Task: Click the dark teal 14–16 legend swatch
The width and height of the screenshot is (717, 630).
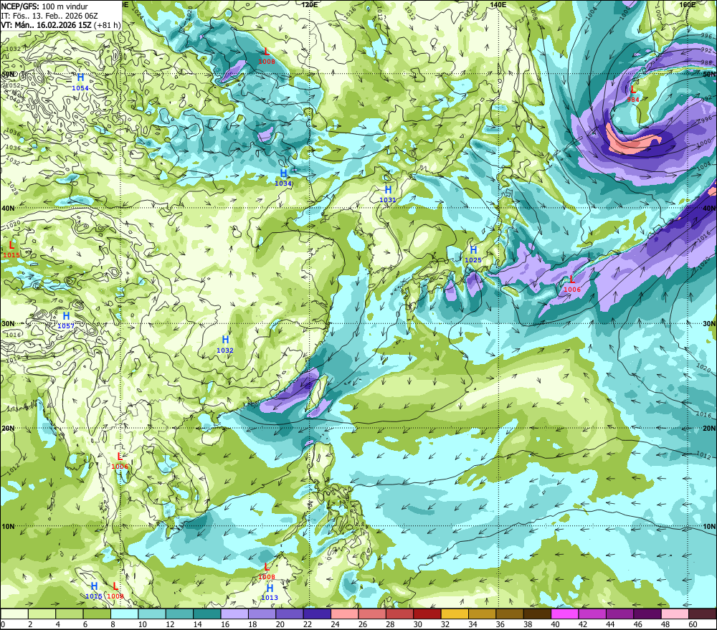Action: pos(207,614)
